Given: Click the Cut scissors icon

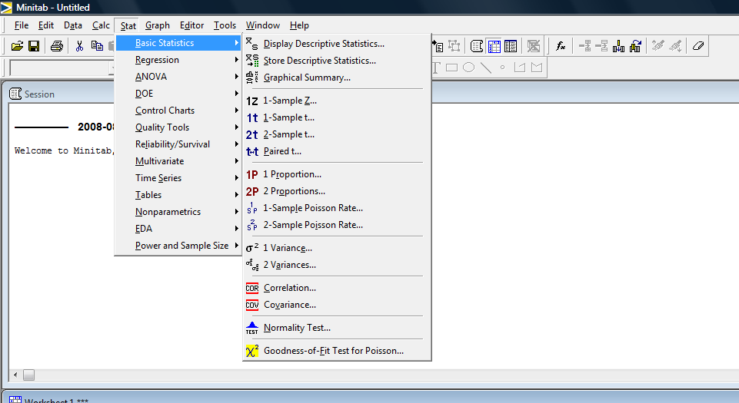Looking at the screenshot, I should click(x=79, y=46).
